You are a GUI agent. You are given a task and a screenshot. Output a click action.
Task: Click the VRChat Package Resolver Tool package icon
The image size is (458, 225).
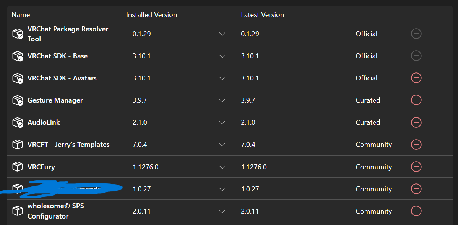tap(18, 34)
